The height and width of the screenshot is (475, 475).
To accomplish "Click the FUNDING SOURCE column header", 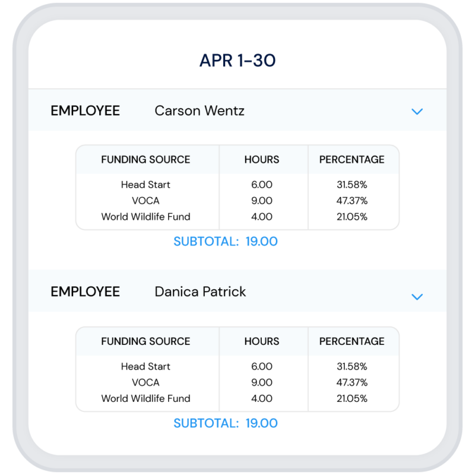I will pos(145,160).
